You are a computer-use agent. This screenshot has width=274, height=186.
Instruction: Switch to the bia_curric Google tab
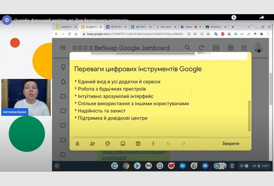[166, 27]
